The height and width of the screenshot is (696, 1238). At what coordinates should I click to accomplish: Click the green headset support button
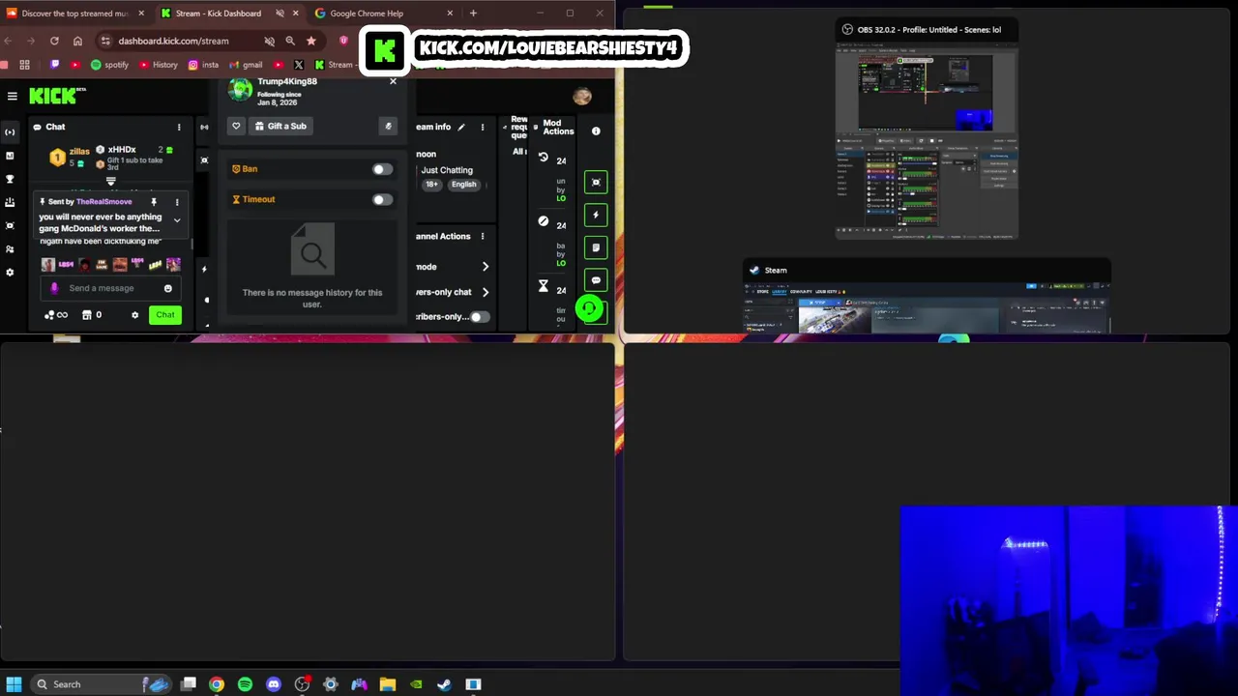588,308
